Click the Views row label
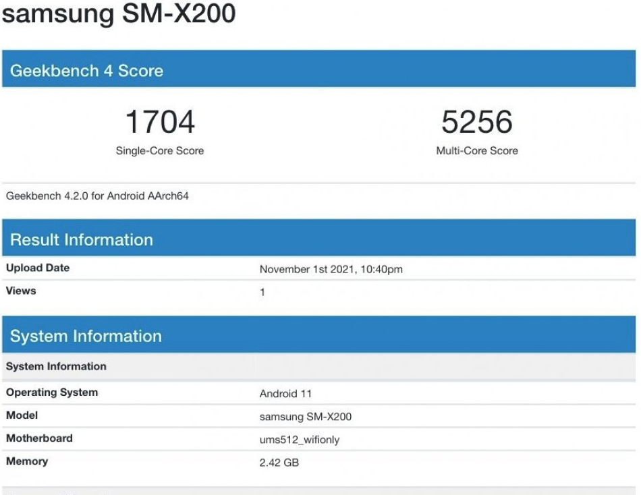The height and width of the screenshot is (495, 641). click(21, 291)
